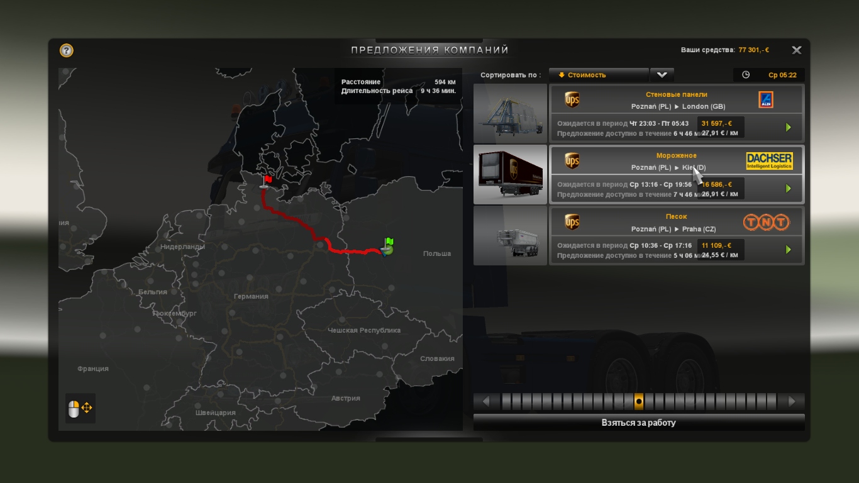Click the Ср 05:22 time display

tap(782, 75)
